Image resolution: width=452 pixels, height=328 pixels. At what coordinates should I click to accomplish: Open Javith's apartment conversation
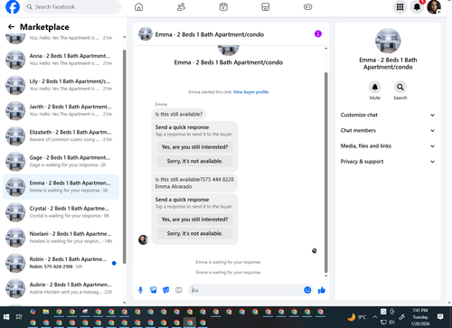tap(61, 110)
